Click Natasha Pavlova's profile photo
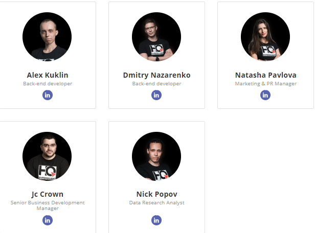315x233 pixels. [265, 37]
